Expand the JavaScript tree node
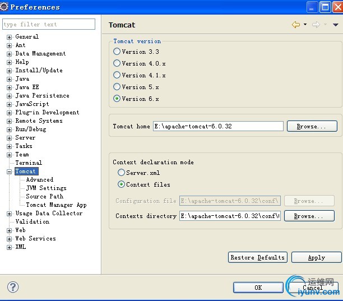 (9, 104)
